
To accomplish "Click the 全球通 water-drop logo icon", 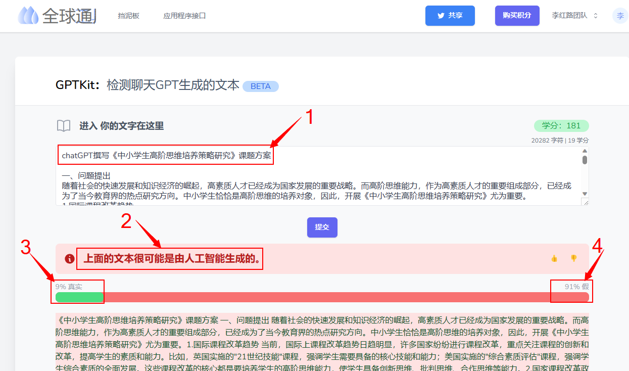I will [29, 16].
